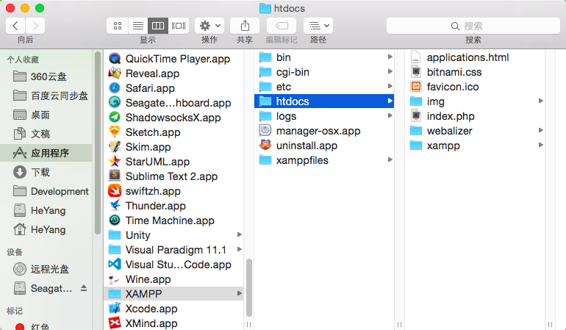Select Safari.app
This screenshot has width=566, height=330.
(175, 88)
